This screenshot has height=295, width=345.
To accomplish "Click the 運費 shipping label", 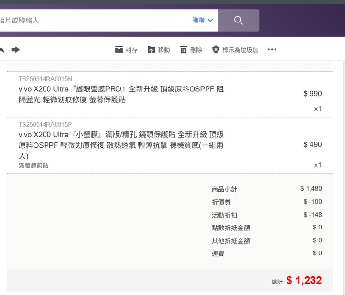I will (218, 253).
